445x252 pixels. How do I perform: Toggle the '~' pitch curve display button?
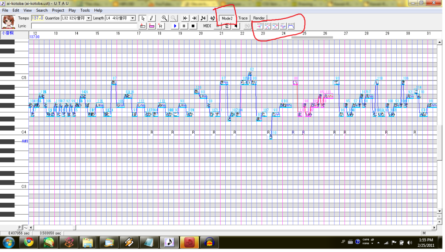(x=26, y=228)
